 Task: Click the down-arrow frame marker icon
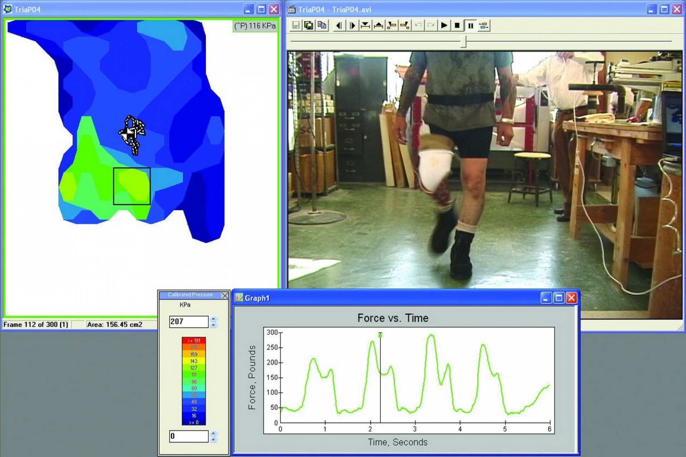pos(365,25)
